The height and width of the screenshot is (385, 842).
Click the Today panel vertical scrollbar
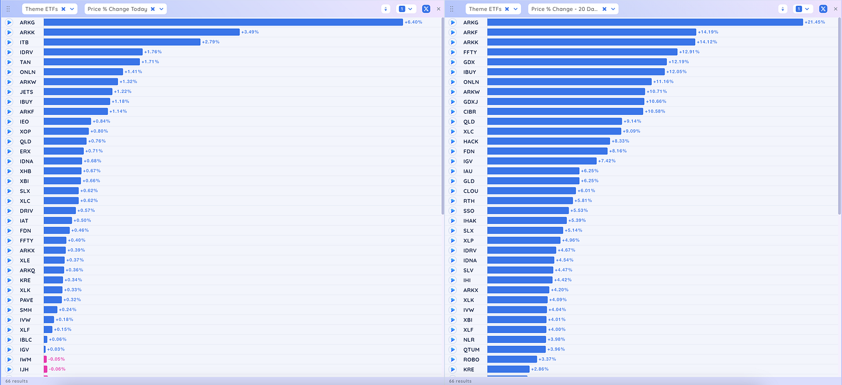tap(443, 115)
